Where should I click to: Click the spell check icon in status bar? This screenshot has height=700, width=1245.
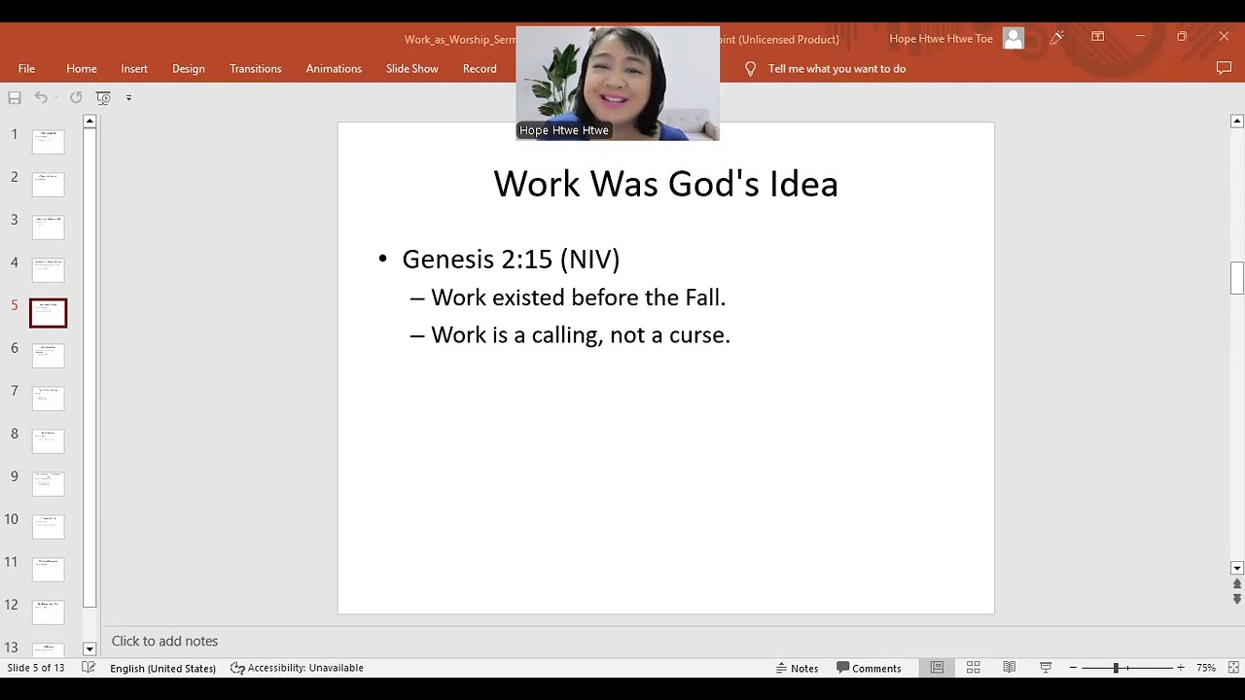pos(89,668)
